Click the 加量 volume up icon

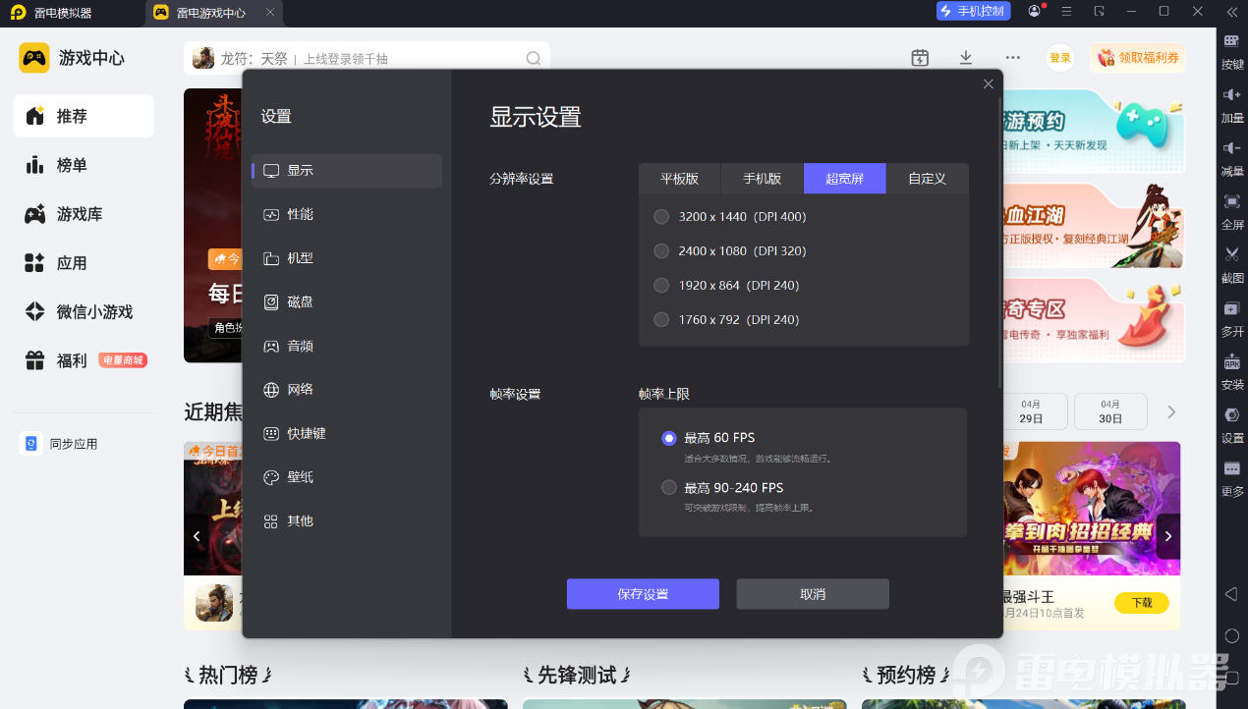coord(1232,103)
